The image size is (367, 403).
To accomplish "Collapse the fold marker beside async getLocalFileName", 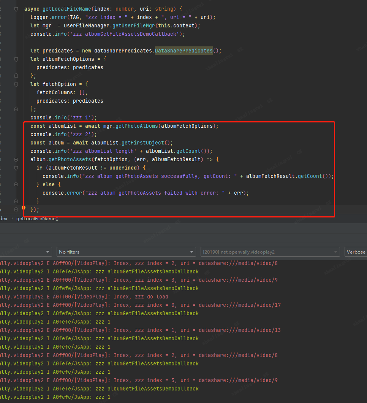I will (16, 9).
